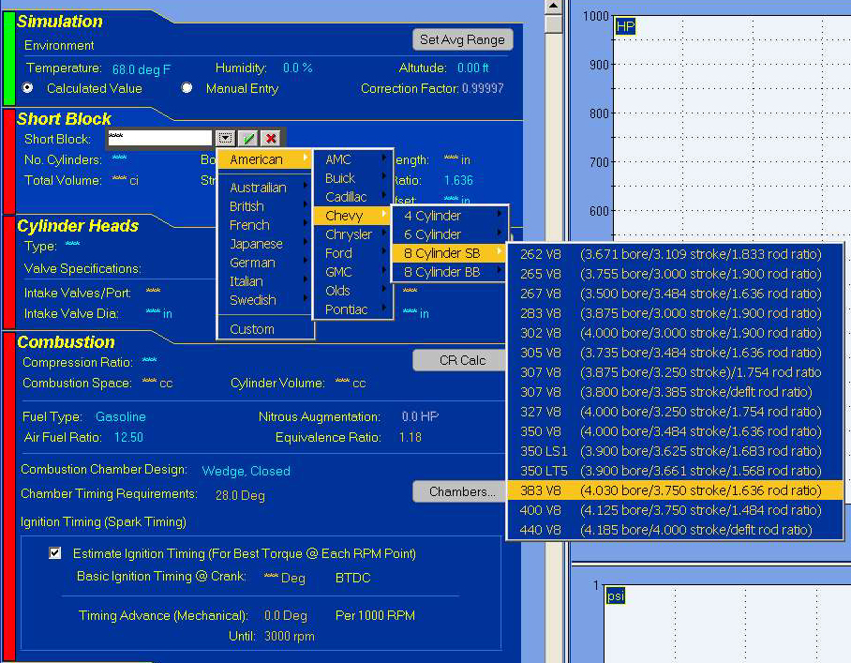Select the highlighted 383 V8 entry
This screenshot has height=663, width=851.
pos(675,490)
